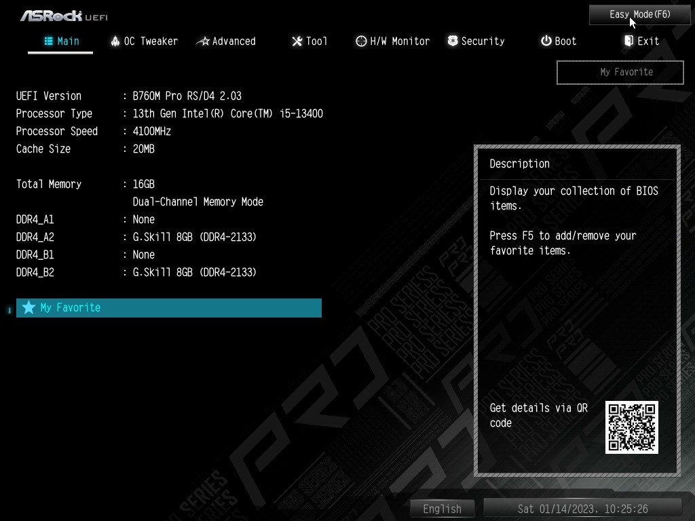Click the Cache Size value 20MB
This screenshot has height=521, width=695.
144,149
